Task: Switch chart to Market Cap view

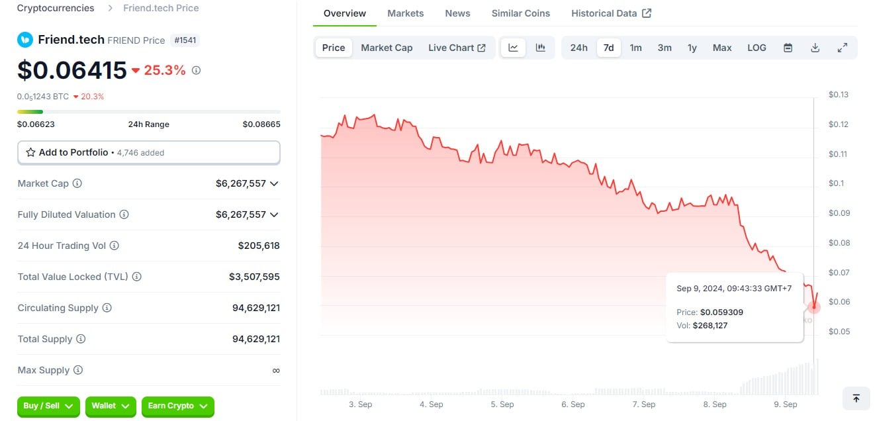Action: pyautogui.click(x=387, y=48)
